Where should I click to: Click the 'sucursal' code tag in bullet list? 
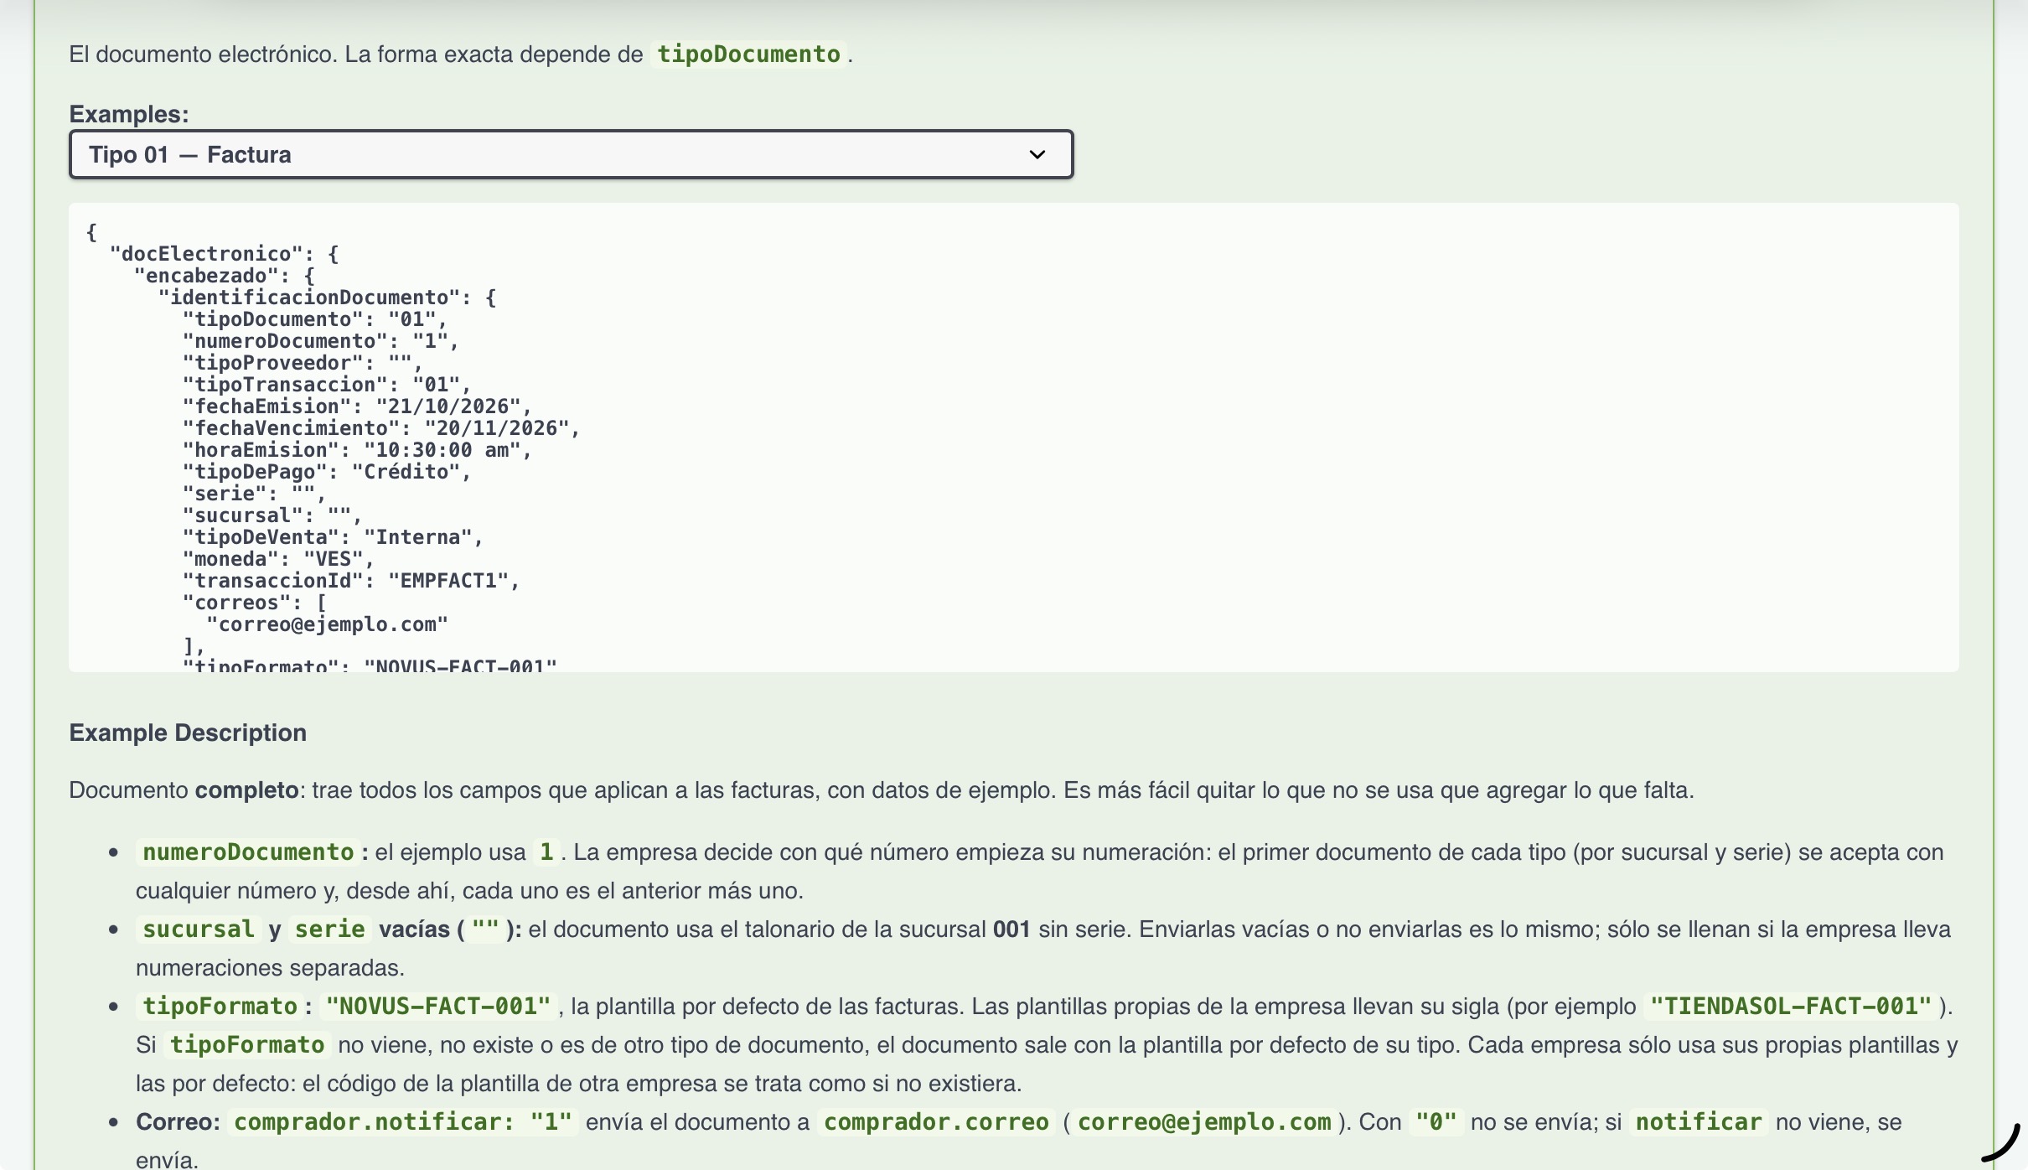(x=199, y=929)
